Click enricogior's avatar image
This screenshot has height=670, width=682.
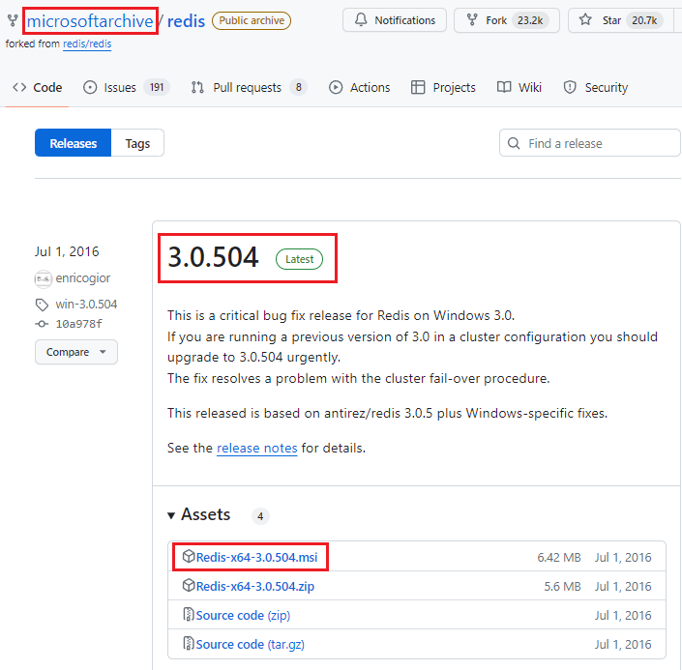coord(44,279)
